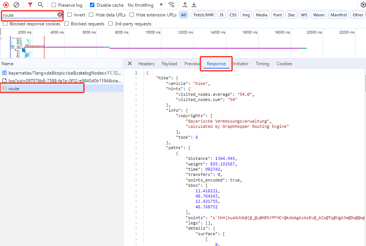
Task: Select the log?sid request row
Action: coord(62,81)
